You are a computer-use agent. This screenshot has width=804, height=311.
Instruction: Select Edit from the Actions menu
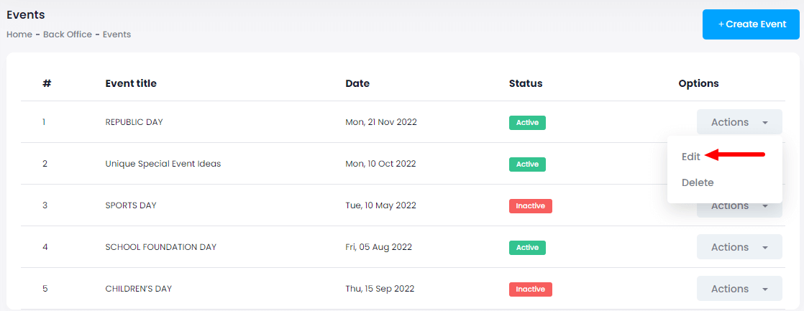tap(691, 156)
